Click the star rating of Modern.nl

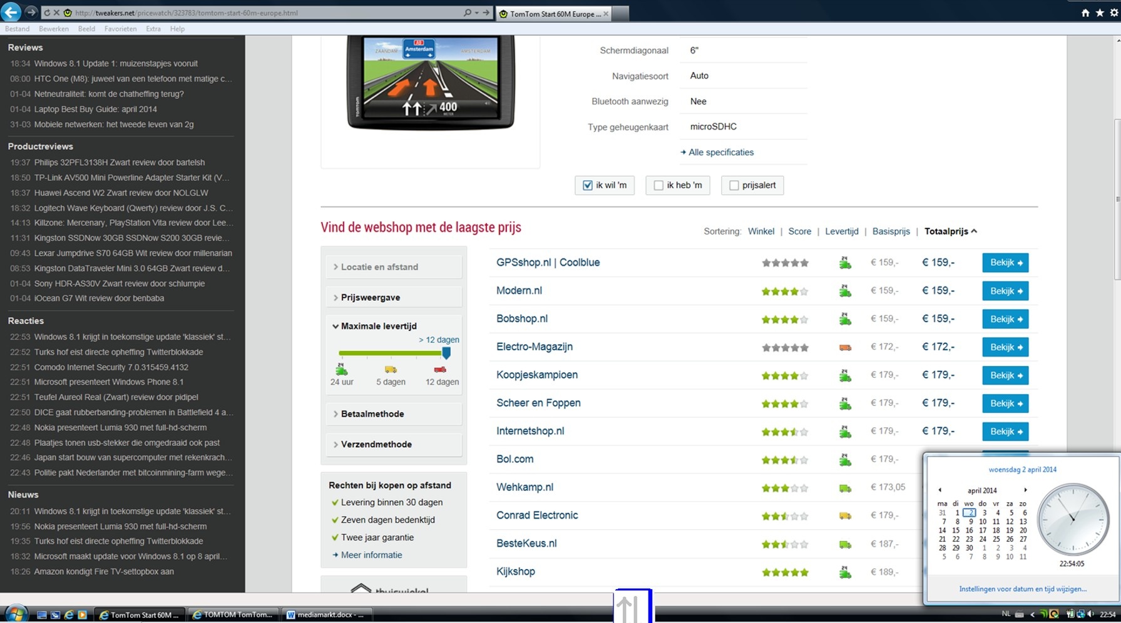[x=785, y=291]
